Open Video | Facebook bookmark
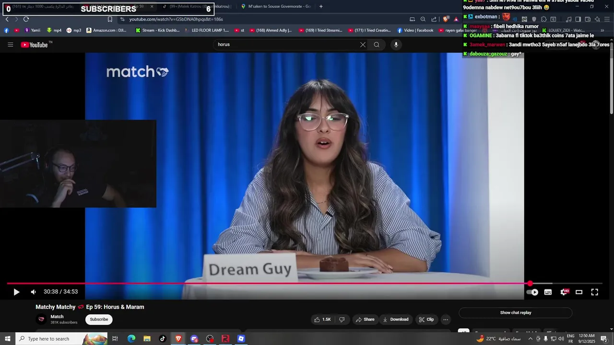Viewport: 614px width, 345px height. [415, 30]
